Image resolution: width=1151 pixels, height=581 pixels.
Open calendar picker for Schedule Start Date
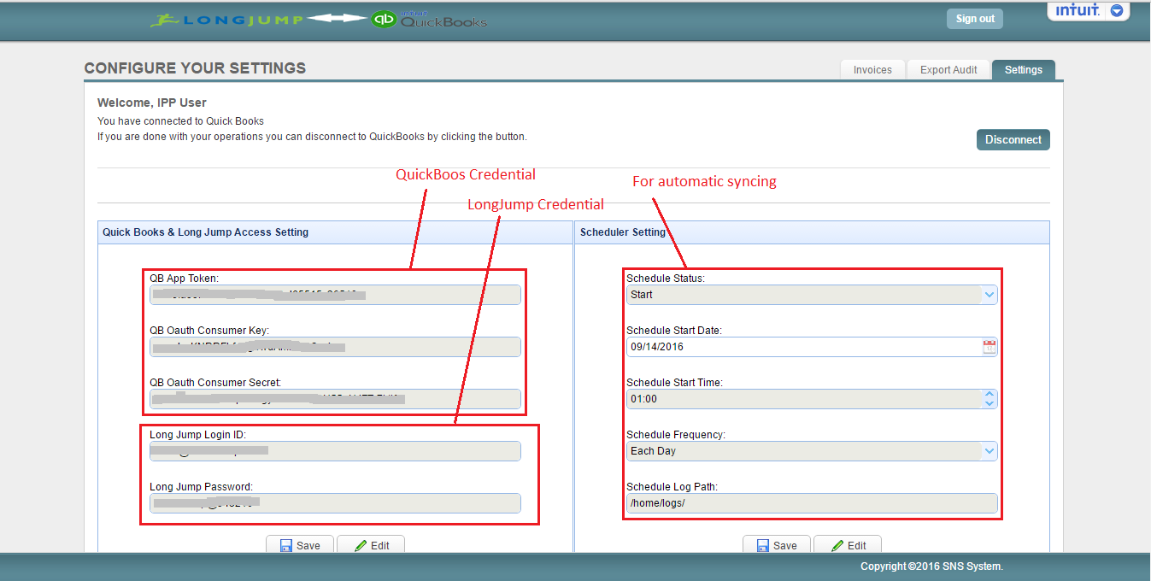pyautogui.click(x=990, y=347)
